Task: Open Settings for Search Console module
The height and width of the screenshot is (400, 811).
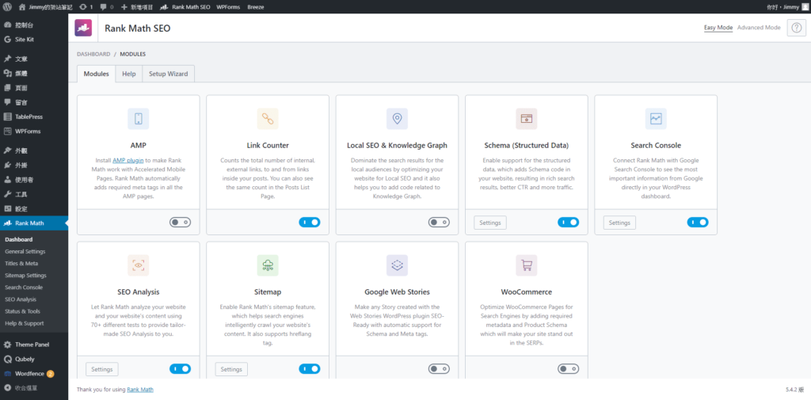Action: pos(619,223)
